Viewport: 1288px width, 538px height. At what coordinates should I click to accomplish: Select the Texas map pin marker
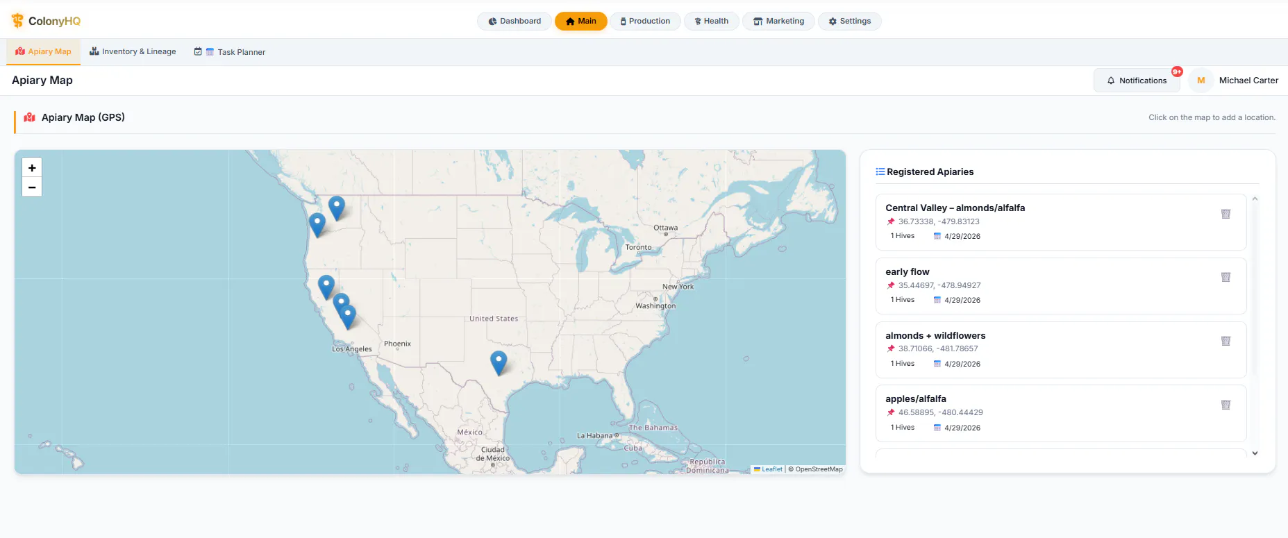pyautogui.click(x=499, y=363)
